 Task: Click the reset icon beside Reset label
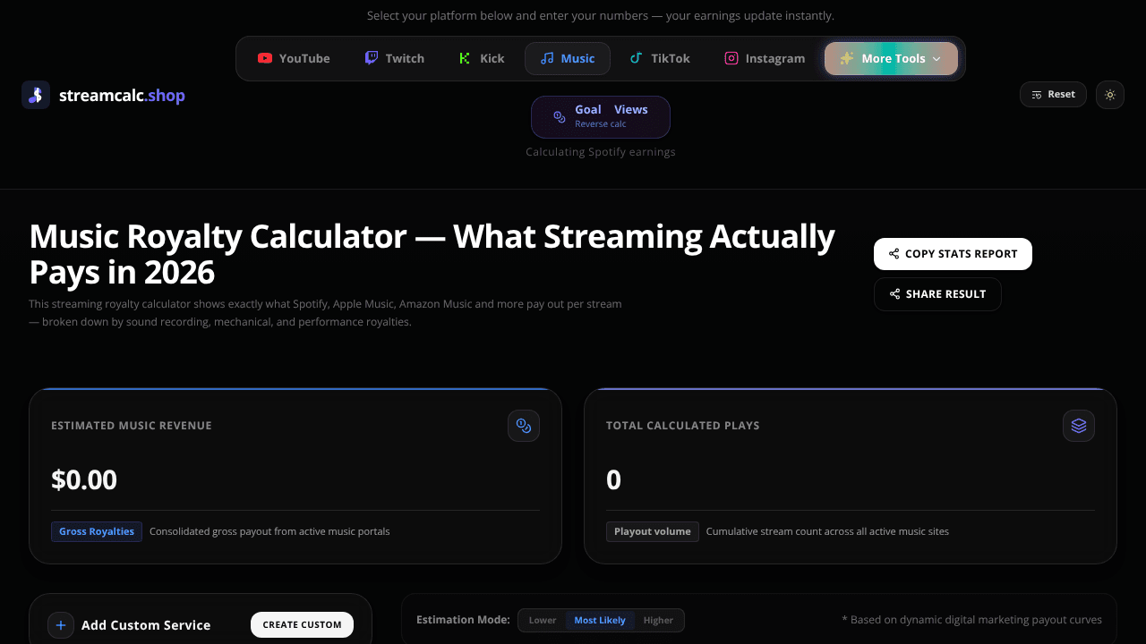coord(1037,94)
